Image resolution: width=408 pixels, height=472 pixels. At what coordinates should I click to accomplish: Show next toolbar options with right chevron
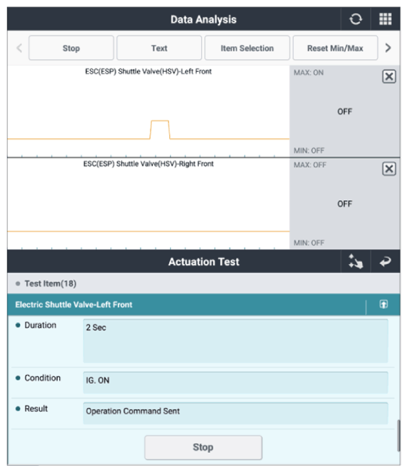pos(388,48)
